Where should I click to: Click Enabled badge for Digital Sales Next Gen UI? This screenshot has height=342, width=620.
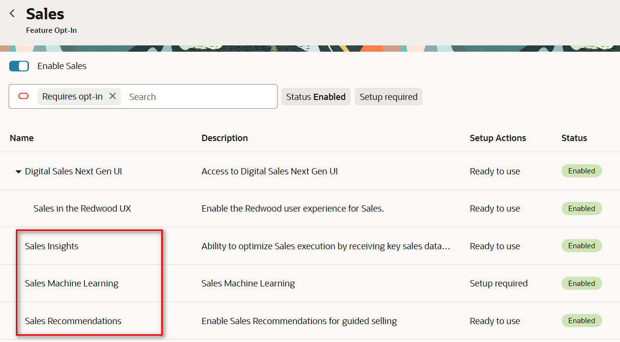[581, 171]
